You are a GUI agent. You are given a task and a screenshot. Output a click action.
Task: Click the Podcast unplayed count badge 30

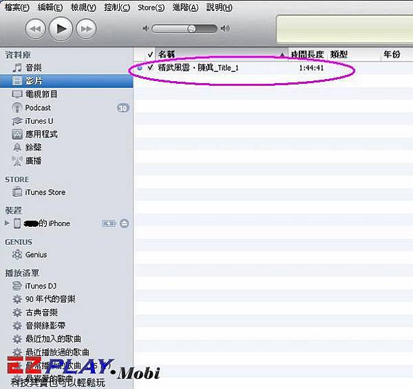[123, 108]
